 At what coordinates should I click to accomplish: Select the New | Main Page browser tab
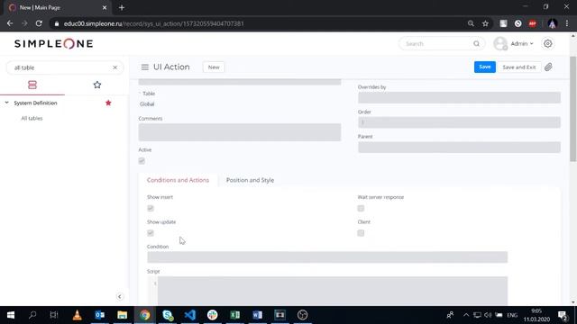(57, 7)
